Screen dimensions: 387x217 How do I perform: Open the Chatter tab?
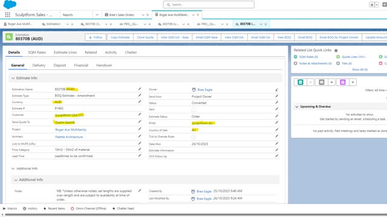(x=131, y=52)
